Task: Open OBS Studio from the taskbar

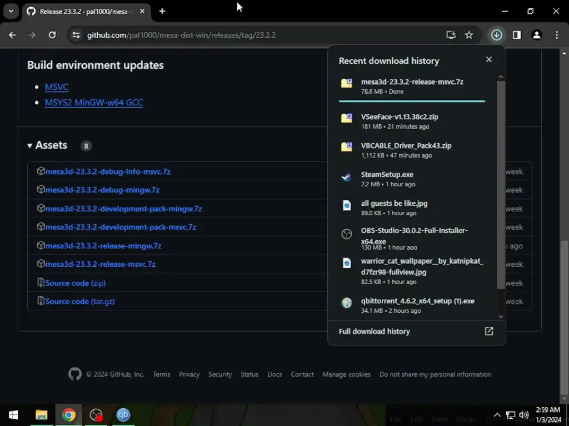Action: (x=96, y=415)
